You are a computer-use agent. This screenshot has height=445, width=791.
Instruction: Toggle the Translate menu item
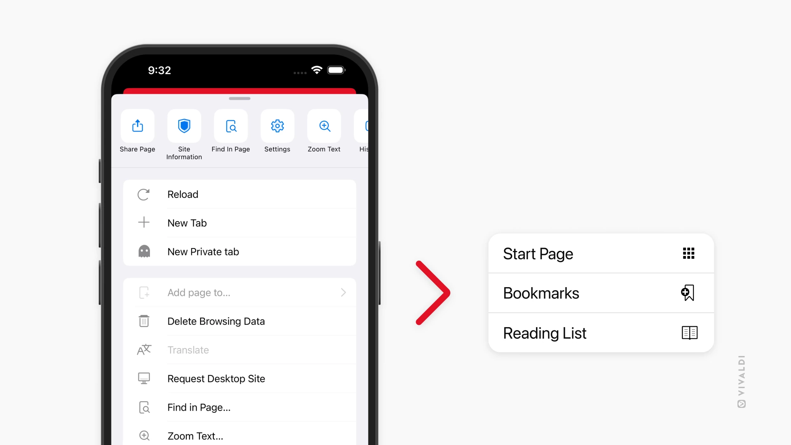[188, 350]
